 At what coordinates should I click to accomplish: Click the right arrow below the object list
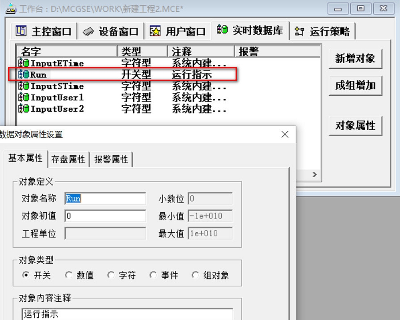314,174
